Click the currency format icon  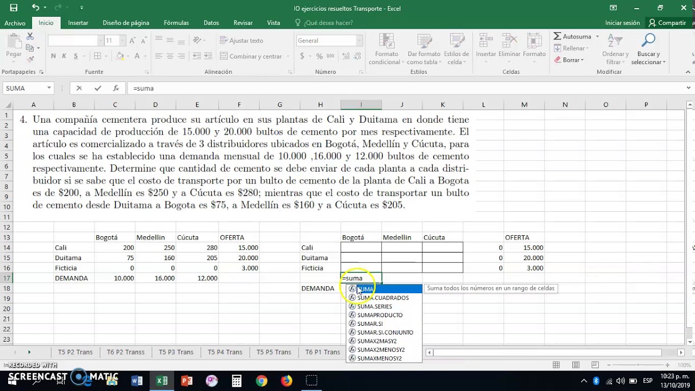pyautogui.click(x=302, y=56)
